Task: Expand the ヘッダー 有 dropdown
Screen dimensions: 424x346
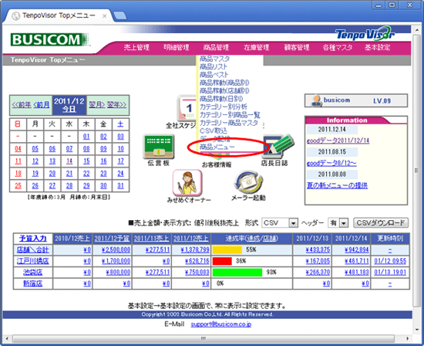Action: click(344, 223)
